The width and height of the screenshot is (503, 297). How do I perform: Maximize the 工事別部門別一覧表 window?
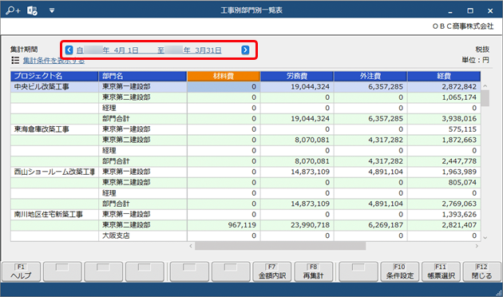point(470,11)
